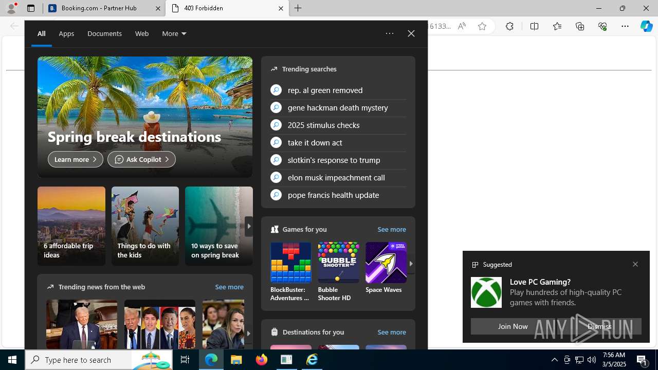The width and height of the screenshot is (658, 370).
Task: Open the tab actions menu icon
Action: pyautogui.click(x=31, y=8)
